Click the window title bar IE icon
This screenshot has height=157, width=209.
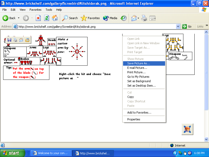pos(3,3)
